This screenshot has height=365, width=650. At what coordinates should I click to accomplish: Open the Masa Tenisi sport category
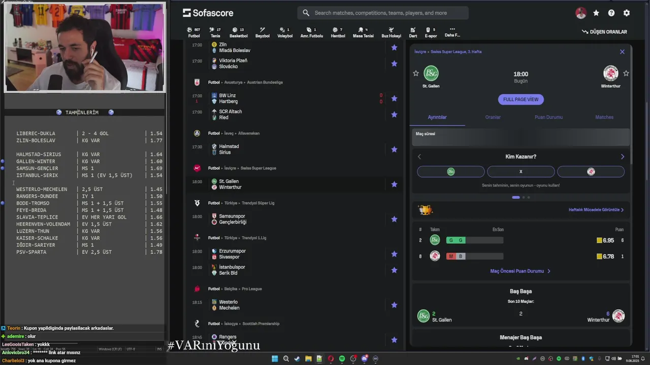click(x=363, y=32)
